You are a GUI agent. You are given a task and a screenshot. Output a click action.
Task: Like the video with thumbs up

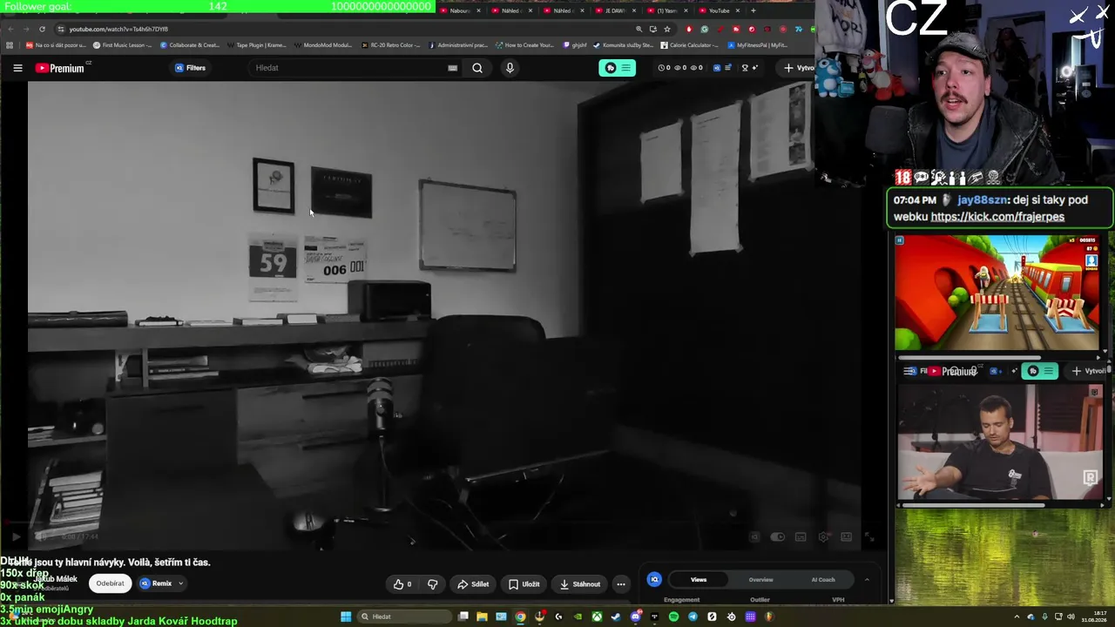pos(402,584)
